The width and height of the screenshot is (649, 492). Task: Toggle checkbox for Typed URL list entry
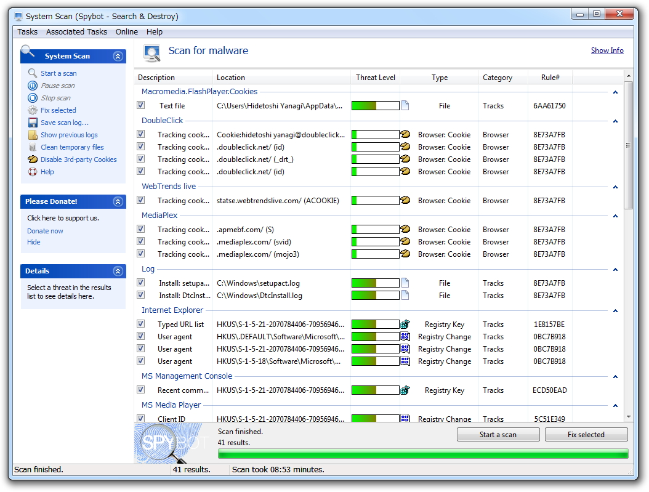(x=141, y=323)
